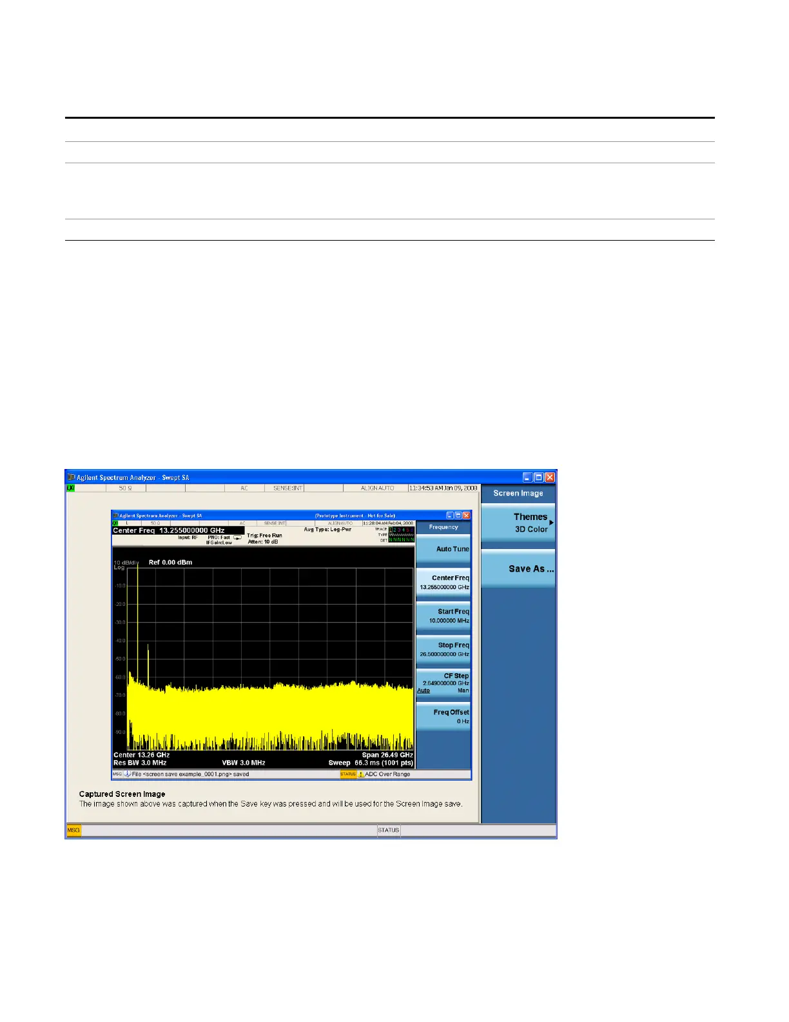Click the Captured Screen Image heading

click(122, 794)
